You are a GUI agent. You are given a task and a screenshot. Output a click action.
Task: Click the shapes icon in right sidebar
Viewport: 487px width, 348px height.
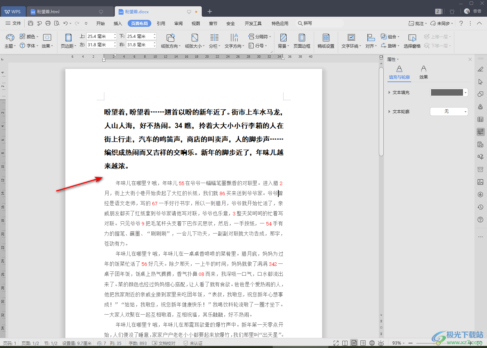click(x=480, y=94)
